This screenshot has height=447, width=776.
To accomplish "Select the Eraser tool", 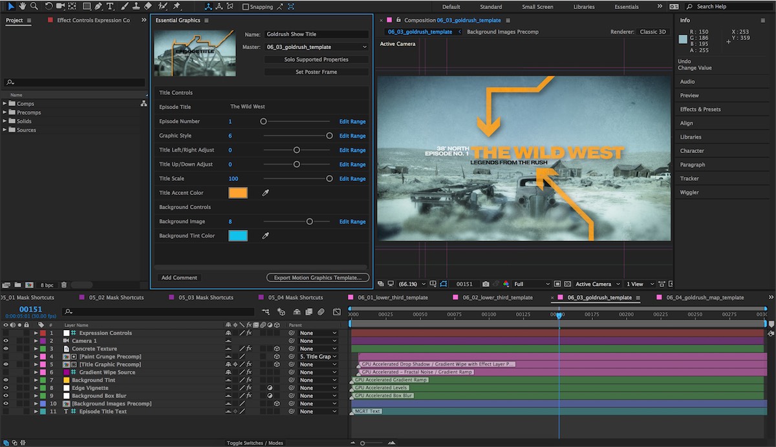I will [148, 6].
